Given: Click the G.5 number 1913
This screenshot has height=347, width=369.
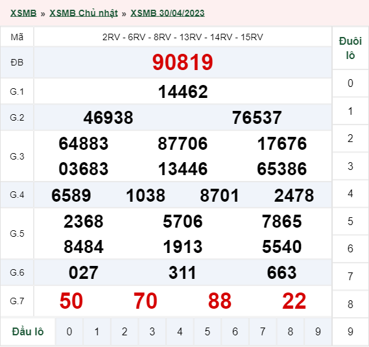Looking at the screenshot, I should (183, 246).
